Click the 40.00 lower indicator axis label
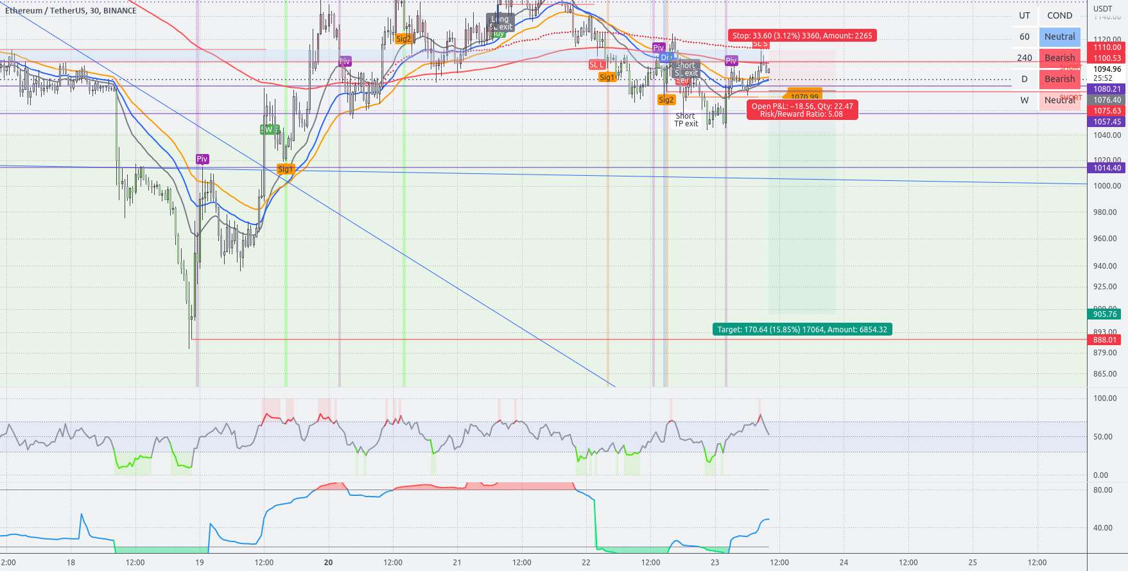Screen dimensions: 1128x571 [x=1103, y=528]
